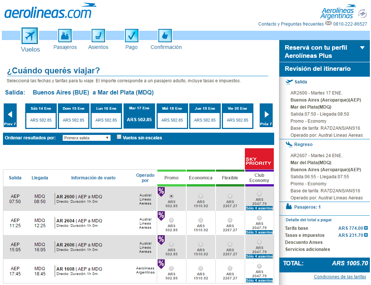This screenshot has height=285, width=371.
Task: Click the Flexible fare column header
Action: point(230,178)
